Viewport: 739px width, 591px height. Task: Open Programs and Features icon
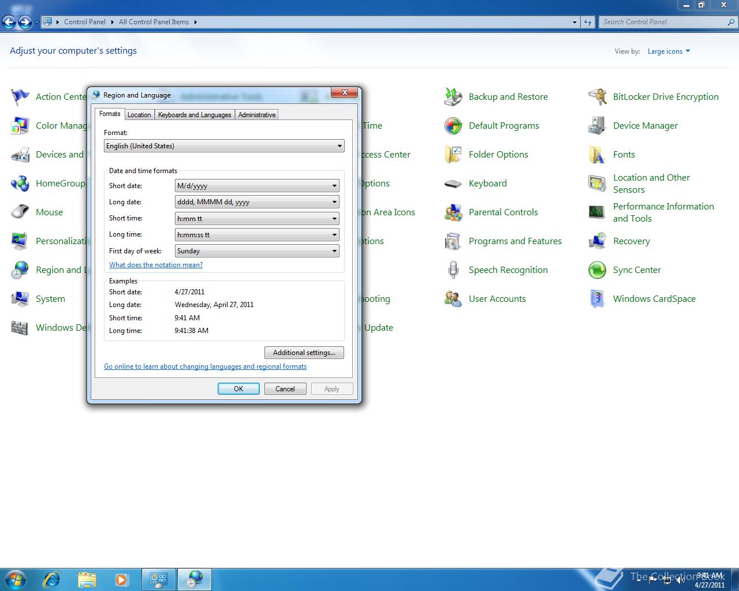453,241
